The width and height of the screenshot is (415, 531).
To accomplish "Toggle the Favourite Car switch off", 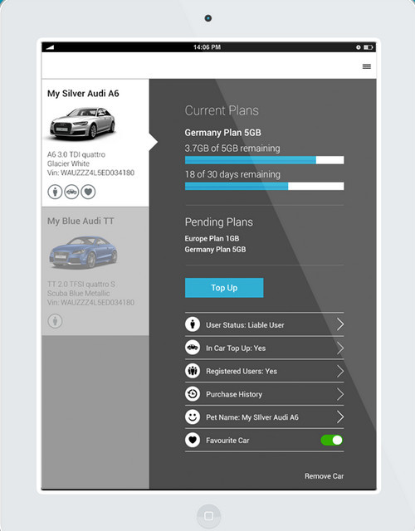I will [332, 440].
